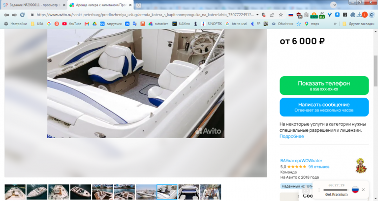378x201 pixels.
Task: Open the Google Drive bookmark icon
Action: coord(94,24)
